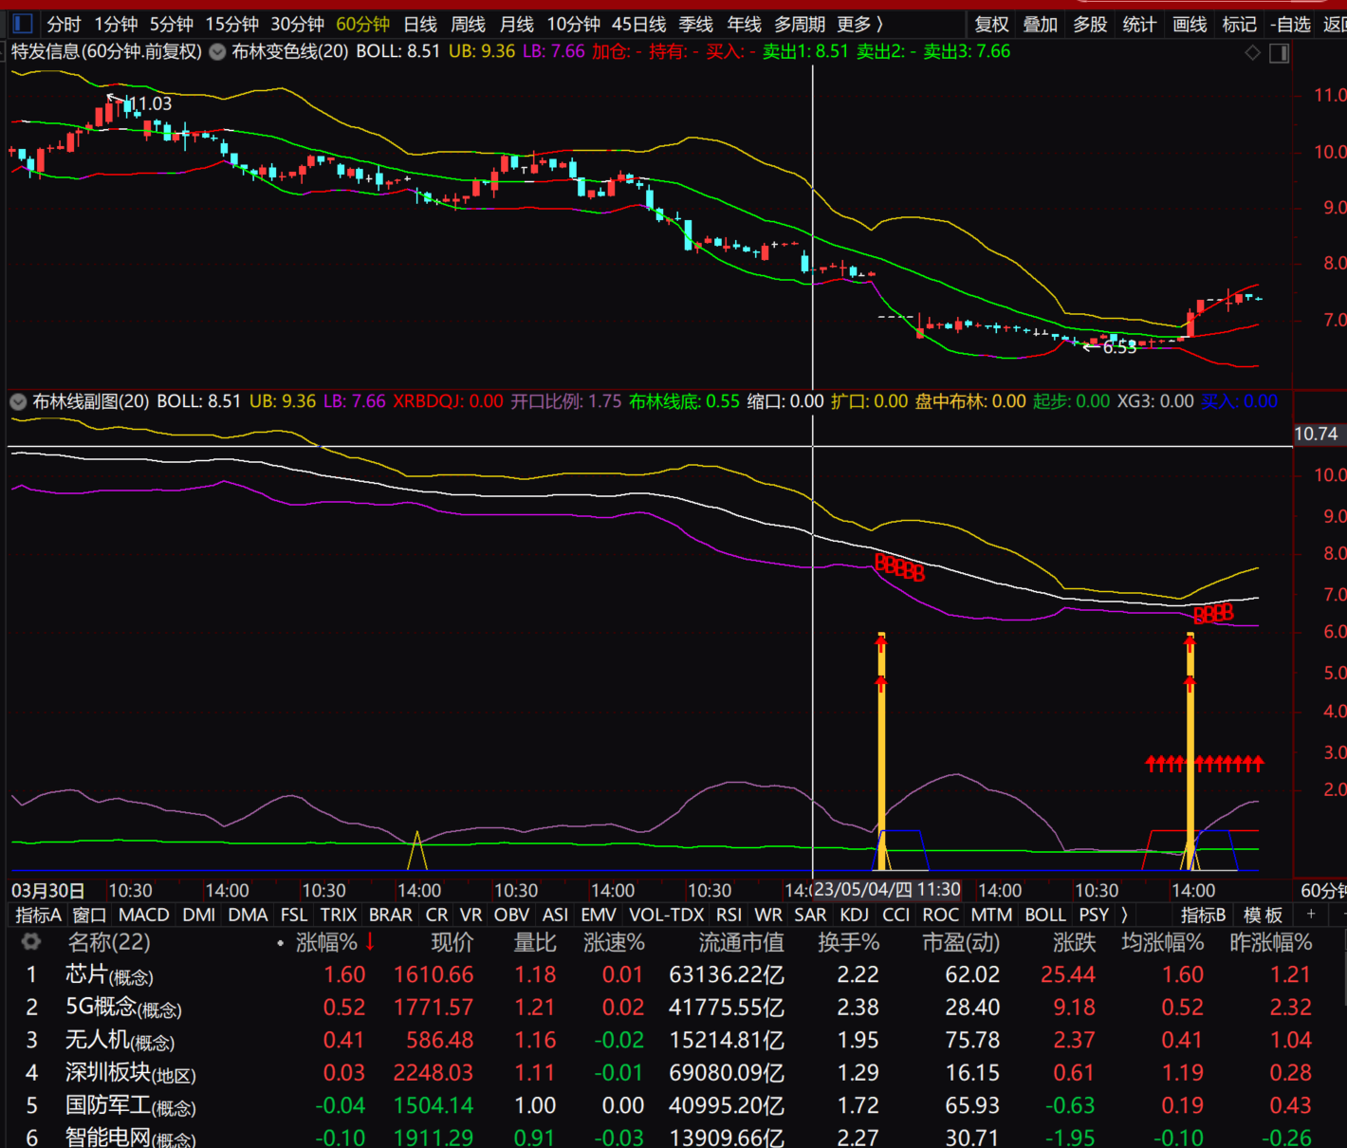Sort by 现价 column header
The width and height of the screenshot is (1347, 1148).
click(x=452, y=942)
